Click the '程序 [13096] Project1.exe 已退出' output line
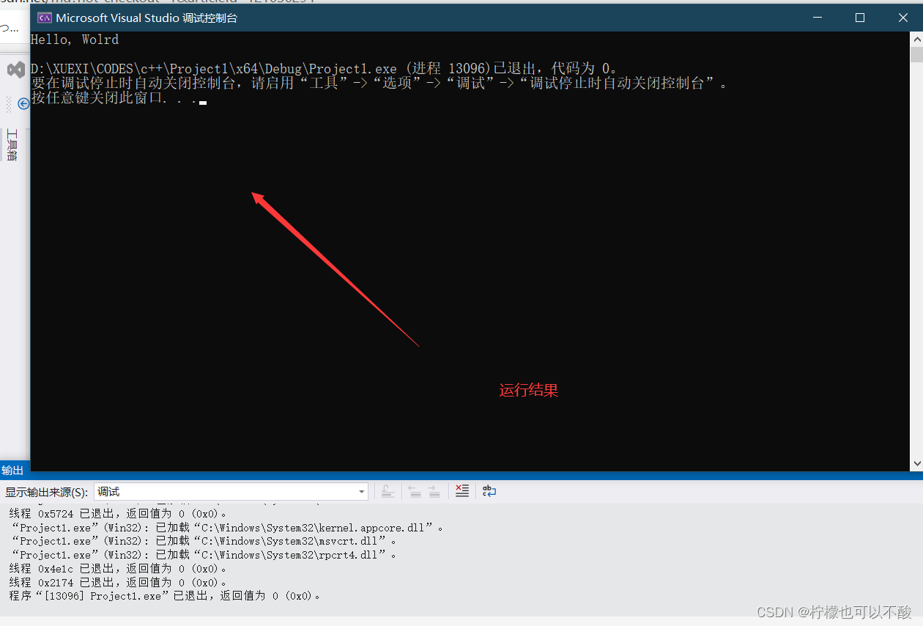Screen dimensions: 923x626 (x=165, y=596)
